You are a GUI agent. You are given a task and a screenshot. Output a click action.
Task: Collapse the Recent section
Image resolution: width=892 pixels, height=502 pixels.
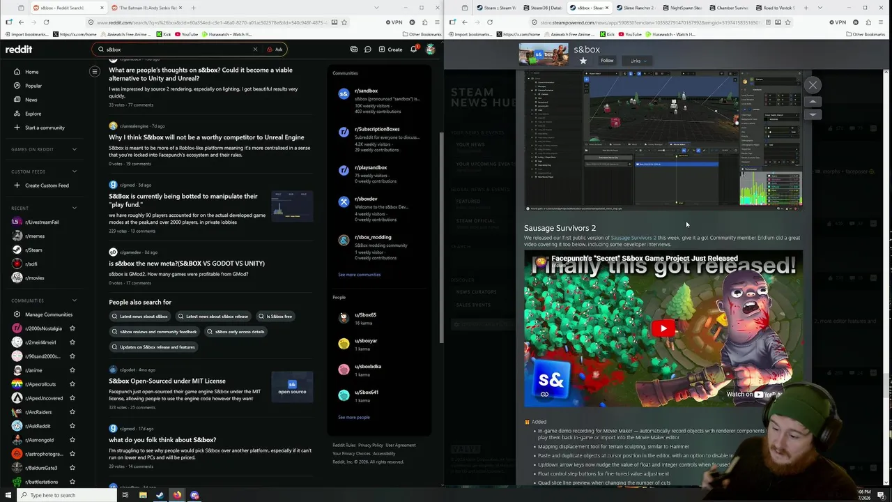coord(75,208)
